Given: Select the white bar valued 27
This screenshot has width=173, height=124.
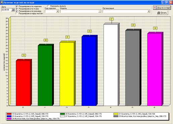Looking at the screenshot, I should [111, 65].
